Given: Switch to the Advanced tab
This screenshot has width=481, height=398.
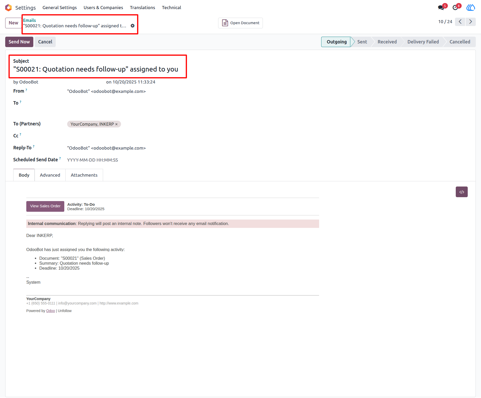Looking at the screenshot, I should [x=50, y=175].
